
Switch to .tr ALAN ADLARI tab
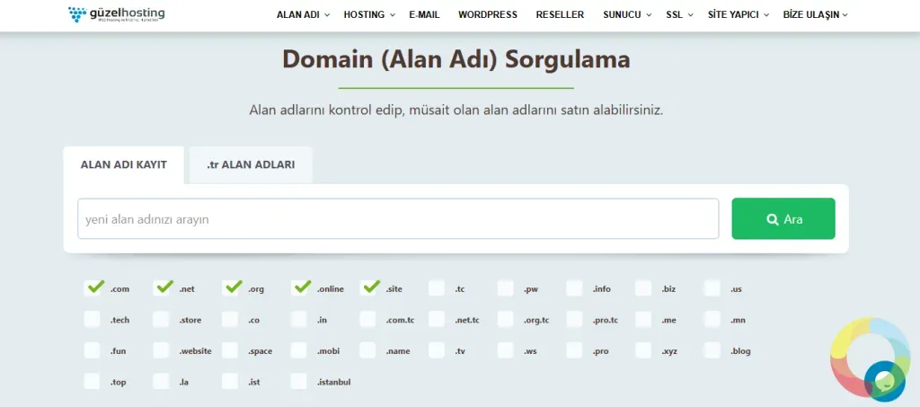coord(251,164)
